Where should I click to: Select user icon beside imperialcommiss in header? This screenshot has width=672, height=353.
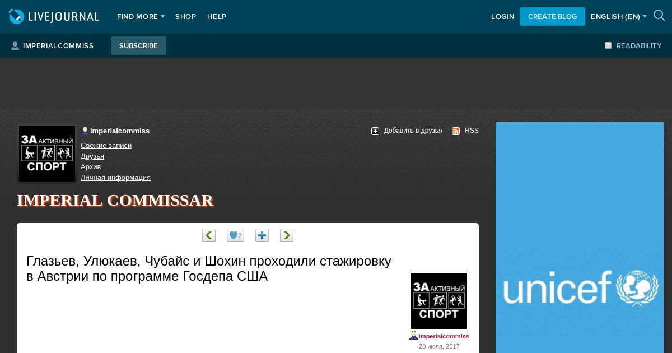point(15,46)
